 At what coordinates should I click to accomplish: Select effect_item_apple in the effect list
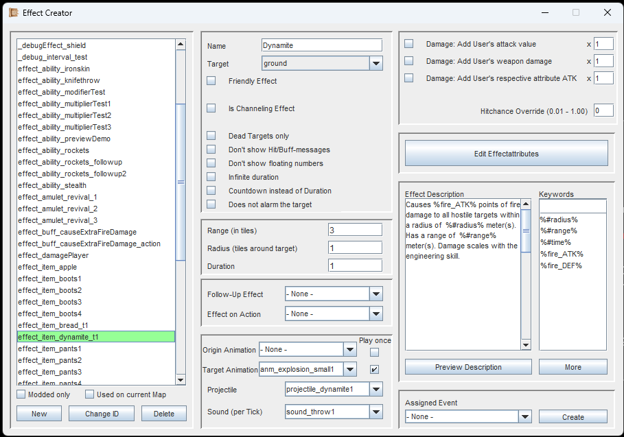click(x=48, y=267)
